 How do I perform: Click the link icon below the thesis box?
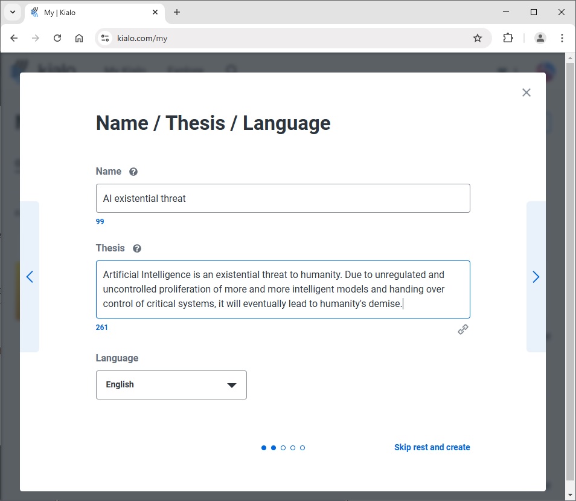pyautogui.click(x=463, y=329)
